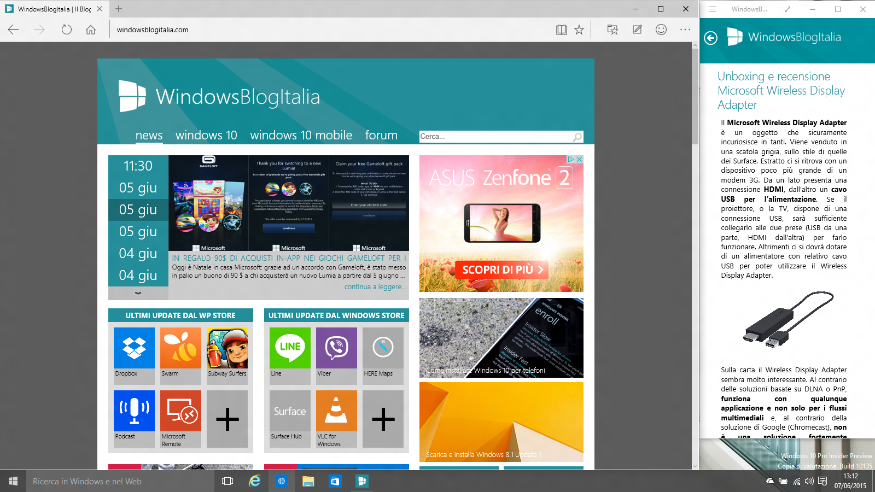Click plus tile under Windows Store updates
Viewport: 875px width, 492px height.
coord(383,419)
